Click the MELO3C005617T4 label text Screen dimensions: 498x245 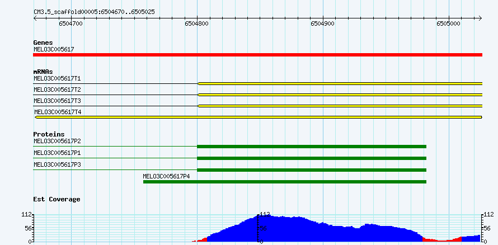[x=58, y=112]
